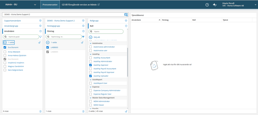Click the Dölj allt button

[94, 37]
